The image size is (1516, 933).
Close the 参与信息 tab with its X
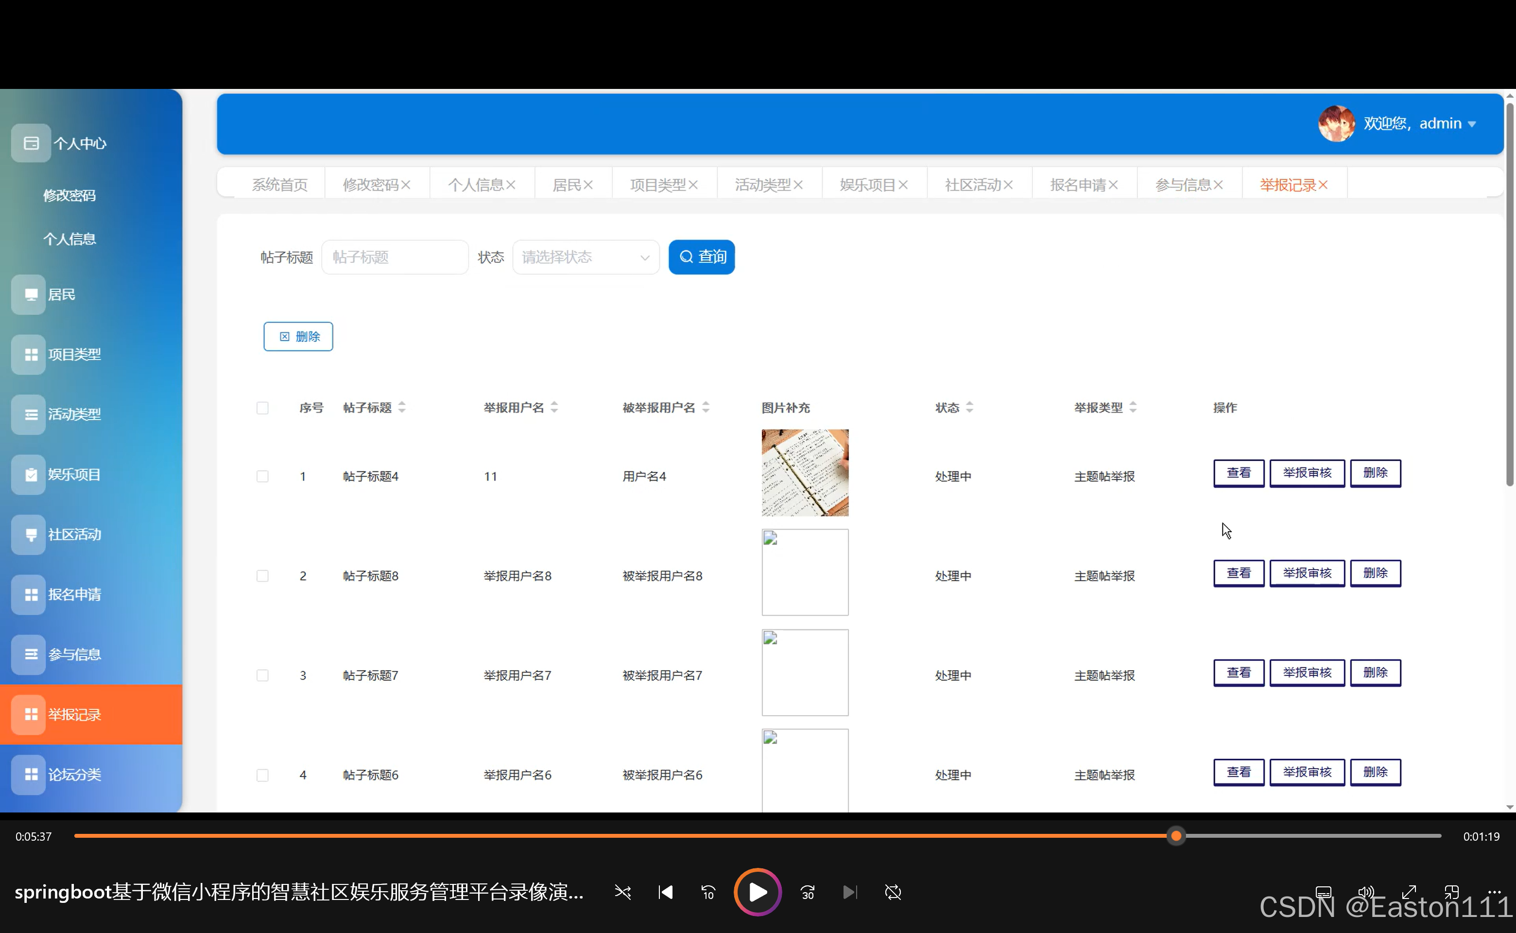(x=1217, y=185)
